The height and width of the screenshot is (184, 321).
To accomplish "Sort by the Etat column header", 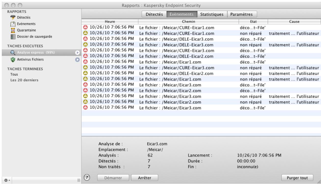I will [253, 22].
